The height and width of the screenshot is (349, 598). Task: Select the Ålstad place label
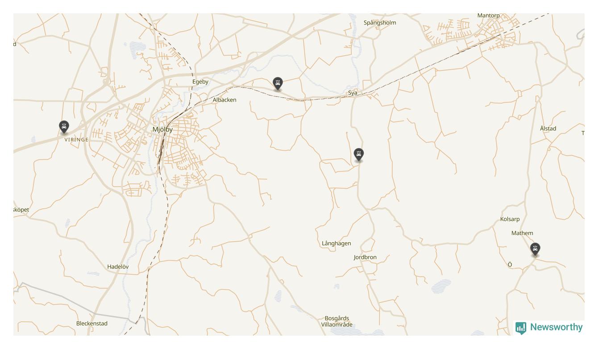point(548,129)
